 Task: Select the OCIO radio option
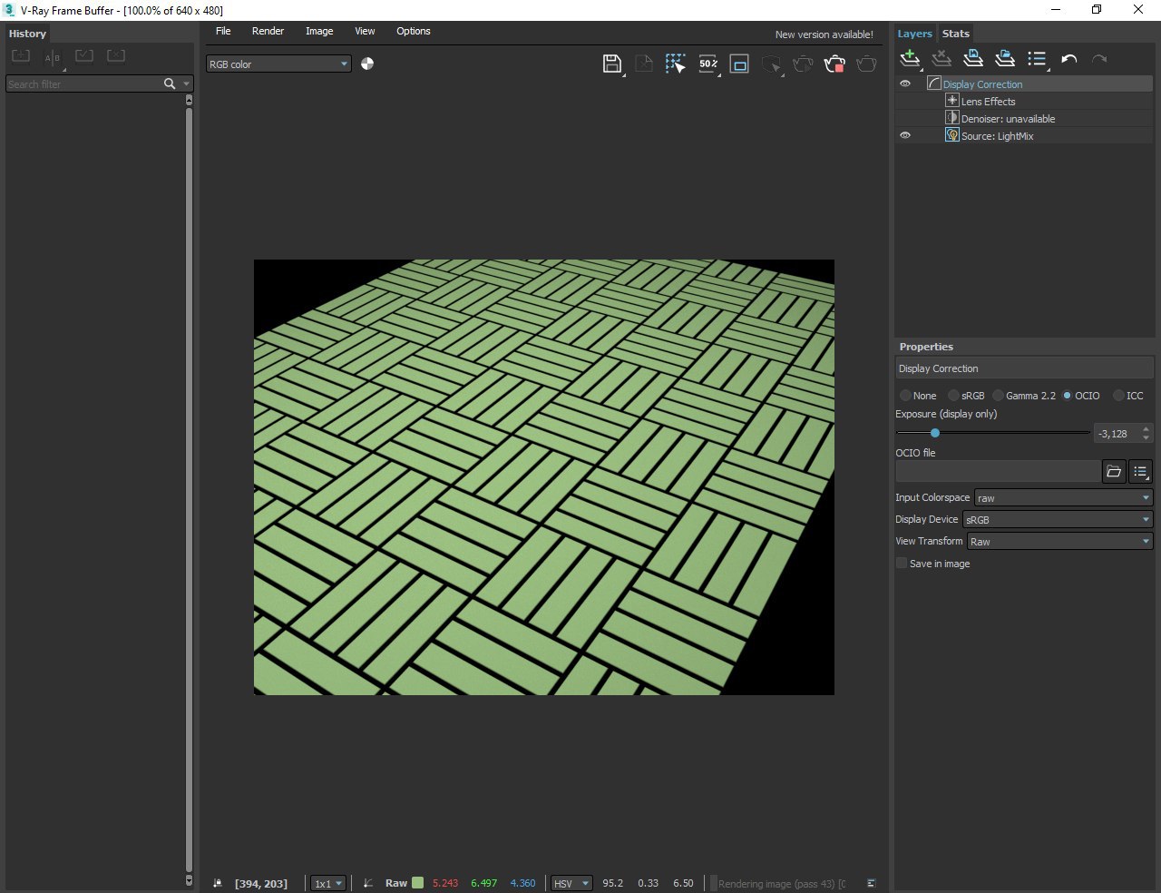pyautogui.click(x=1068, y=396)
